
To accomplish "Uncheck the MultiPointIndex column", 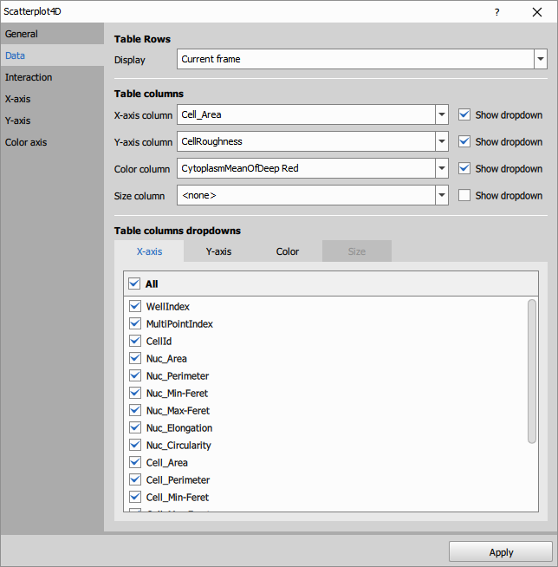I will [135, 323].
